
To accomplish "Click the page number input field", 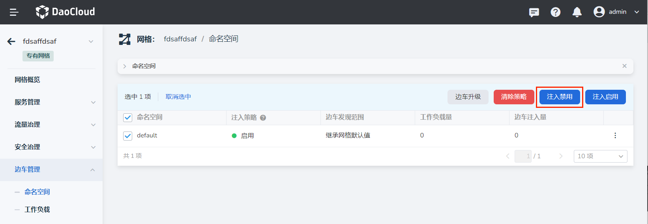I will pyautogui.click(x=523, y=156).
